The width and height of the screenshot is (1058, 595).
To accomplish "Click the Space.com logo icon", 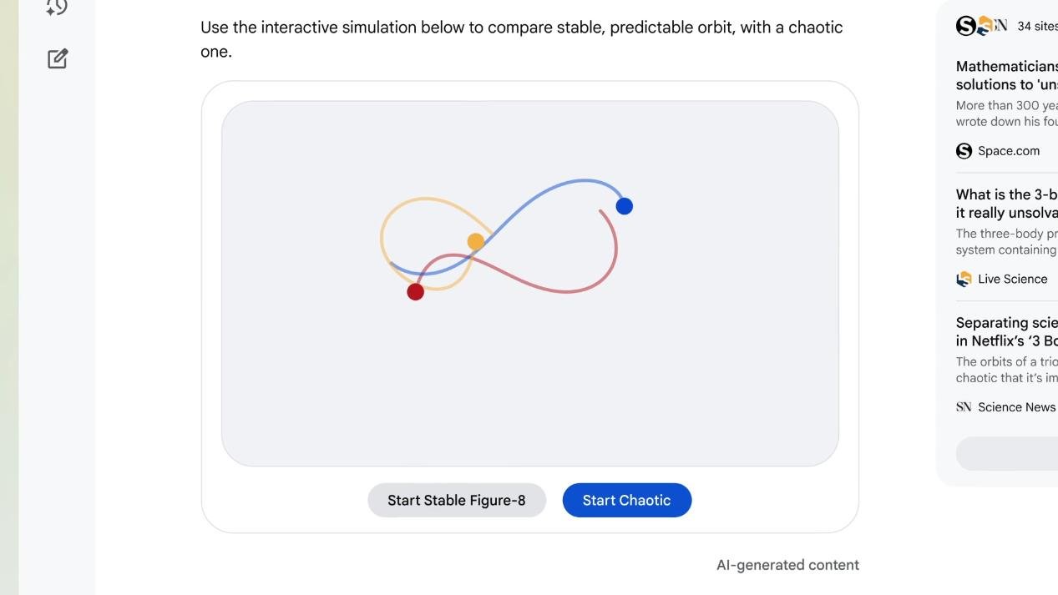I will tap(964, 151).
